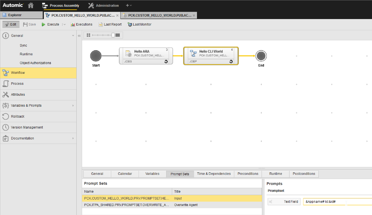Open the Prompt Sets tab
This screenshot has height=215, width=372.
[x=180, y=174]
